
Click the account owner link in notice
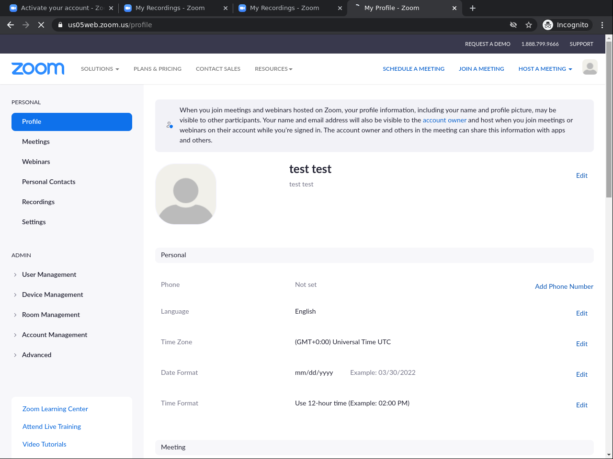pos(444,120)
